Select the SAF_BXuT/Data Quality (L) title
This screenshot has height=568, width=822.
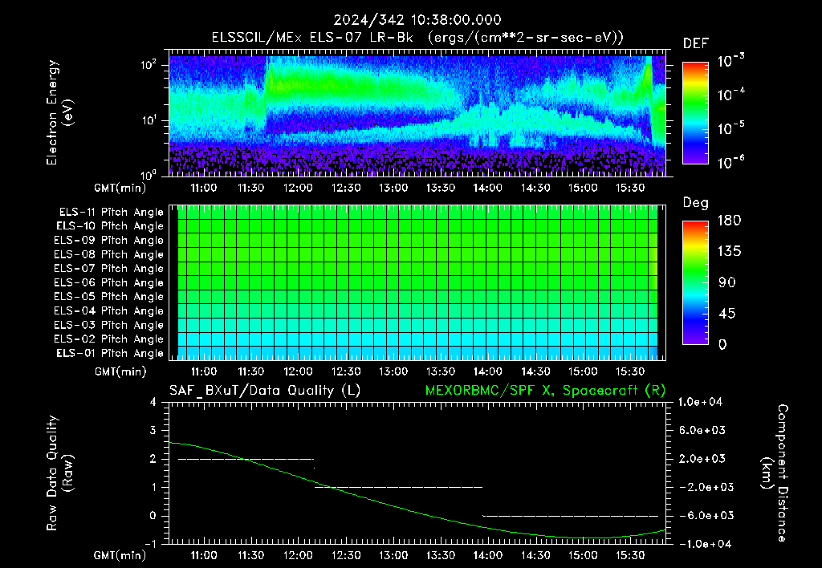pos(265,391)
